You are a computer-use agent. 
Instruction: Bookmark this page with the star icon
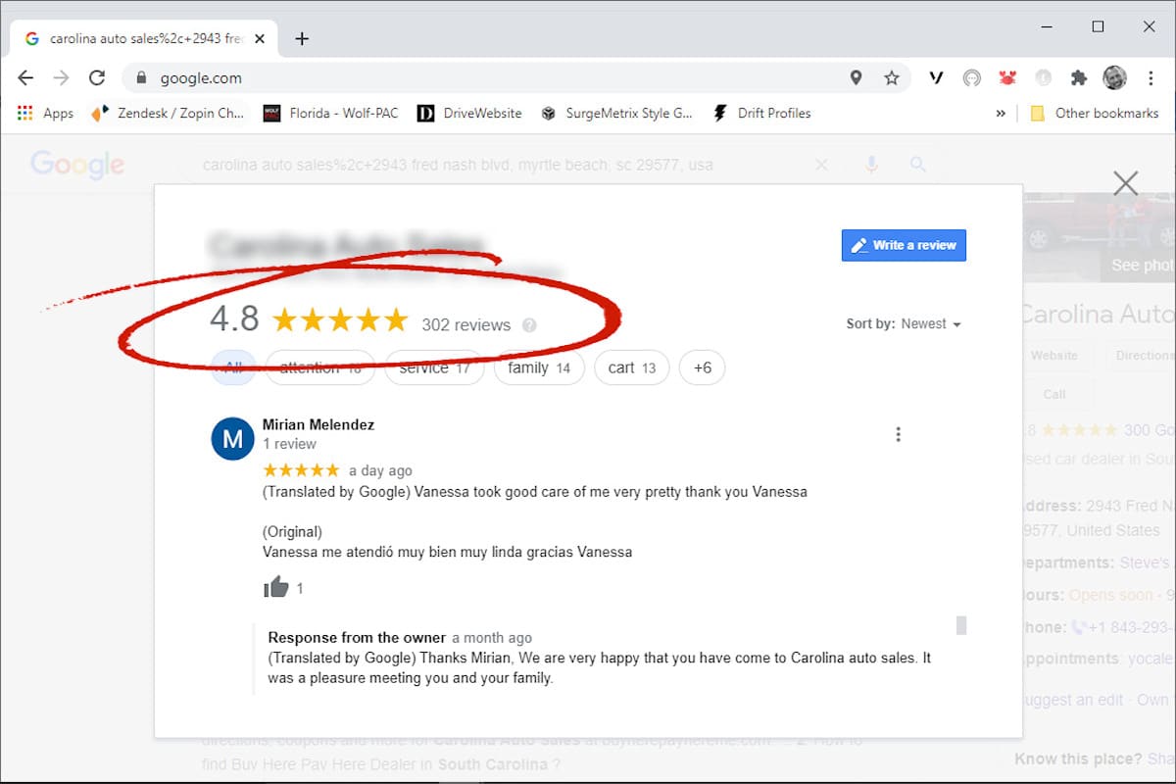coord(892,77)
